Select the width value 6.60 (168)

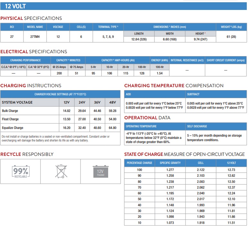tap(170, 39)
